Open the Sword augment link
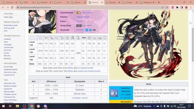194x109 pixels. 85,98
